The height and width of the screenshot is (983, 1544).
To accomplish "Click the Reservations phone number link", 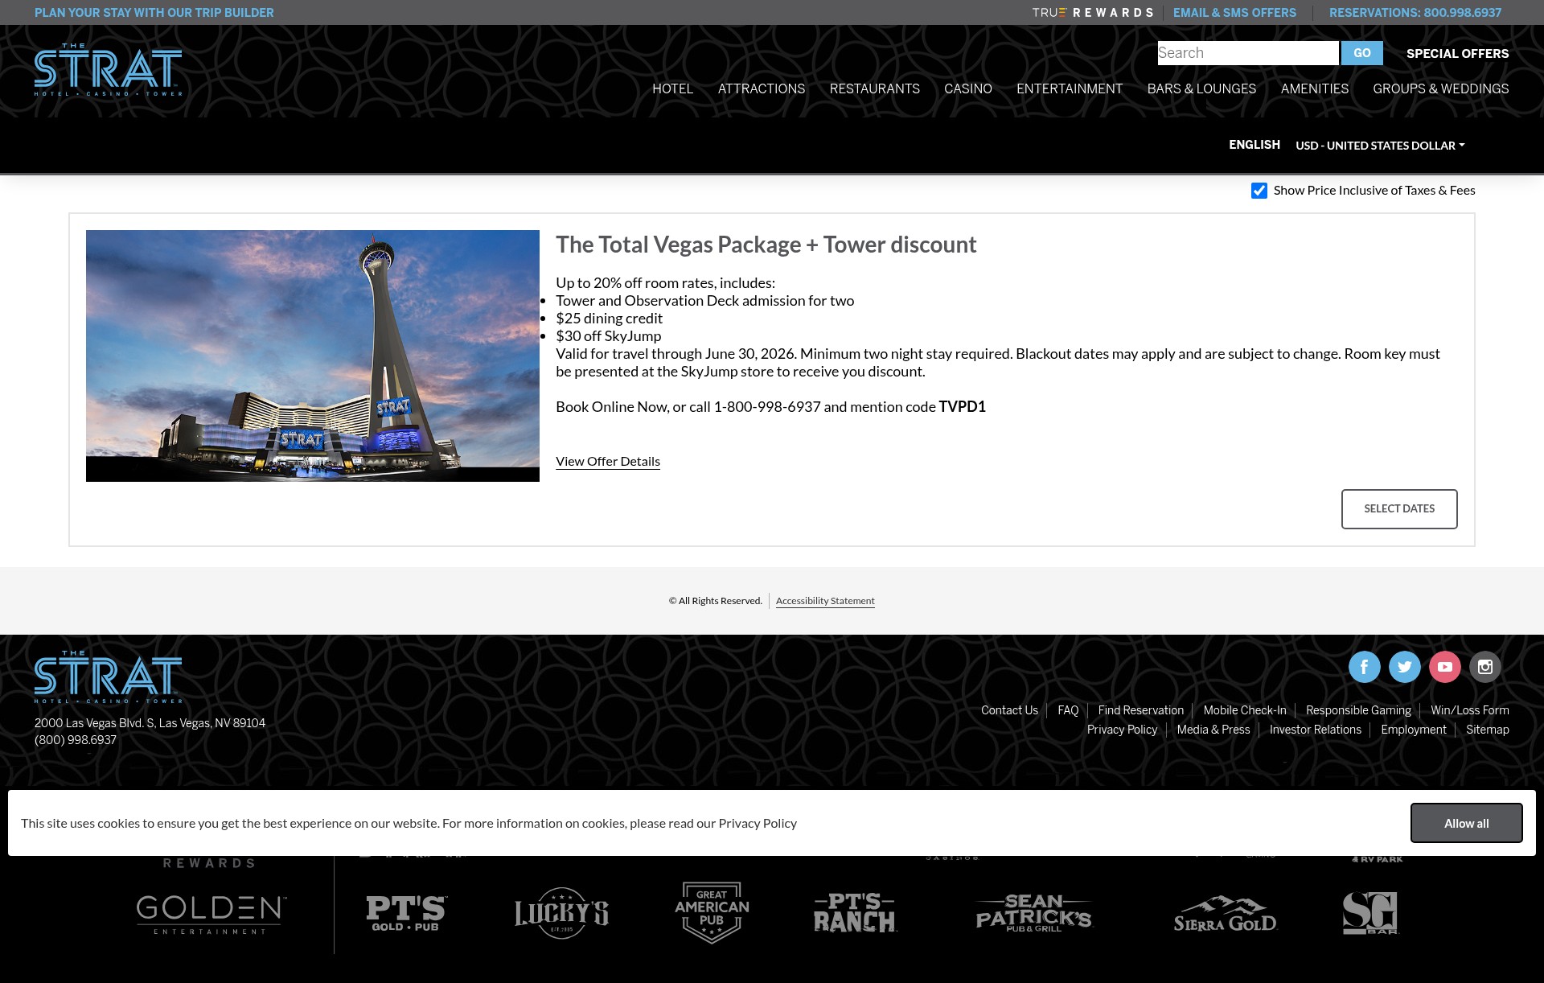I will 1415,13.
